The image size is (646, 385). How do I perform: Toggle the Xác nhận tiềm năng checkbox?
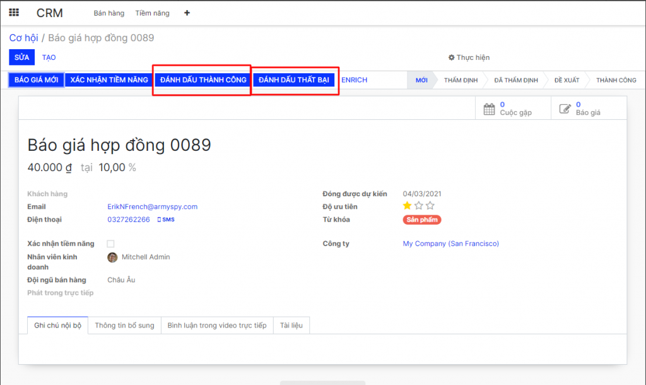(x=110, y=244)
